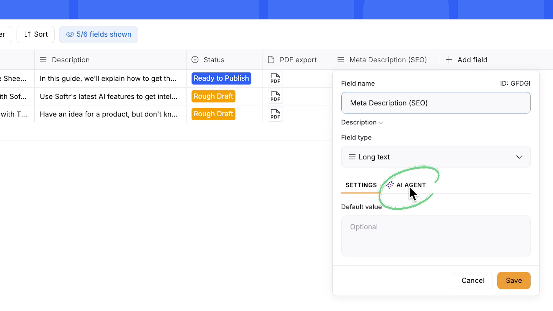Save the Meta Description field

514,280
